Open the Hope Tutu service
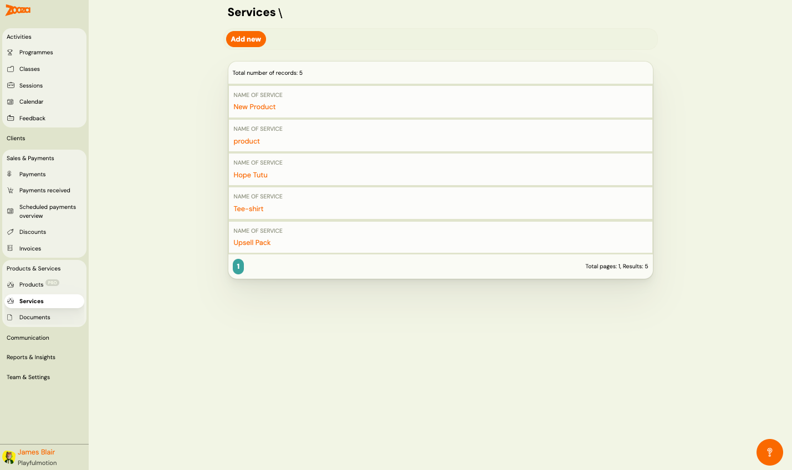792x470 pixels. pyautogui.click(x=250, y=175)
